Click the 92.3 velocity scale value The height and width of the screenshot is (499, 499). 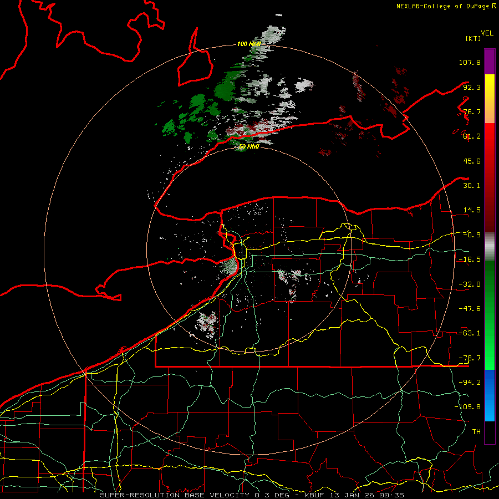pyautogui.click(x=472, y=87)
